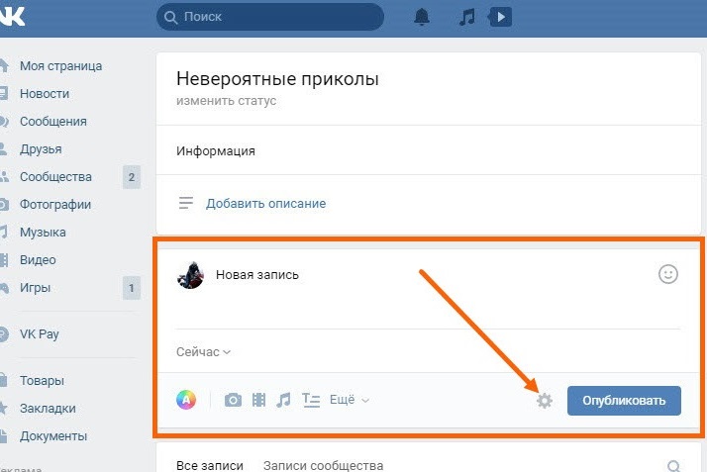Choose poster background color circle

[186, 400]
